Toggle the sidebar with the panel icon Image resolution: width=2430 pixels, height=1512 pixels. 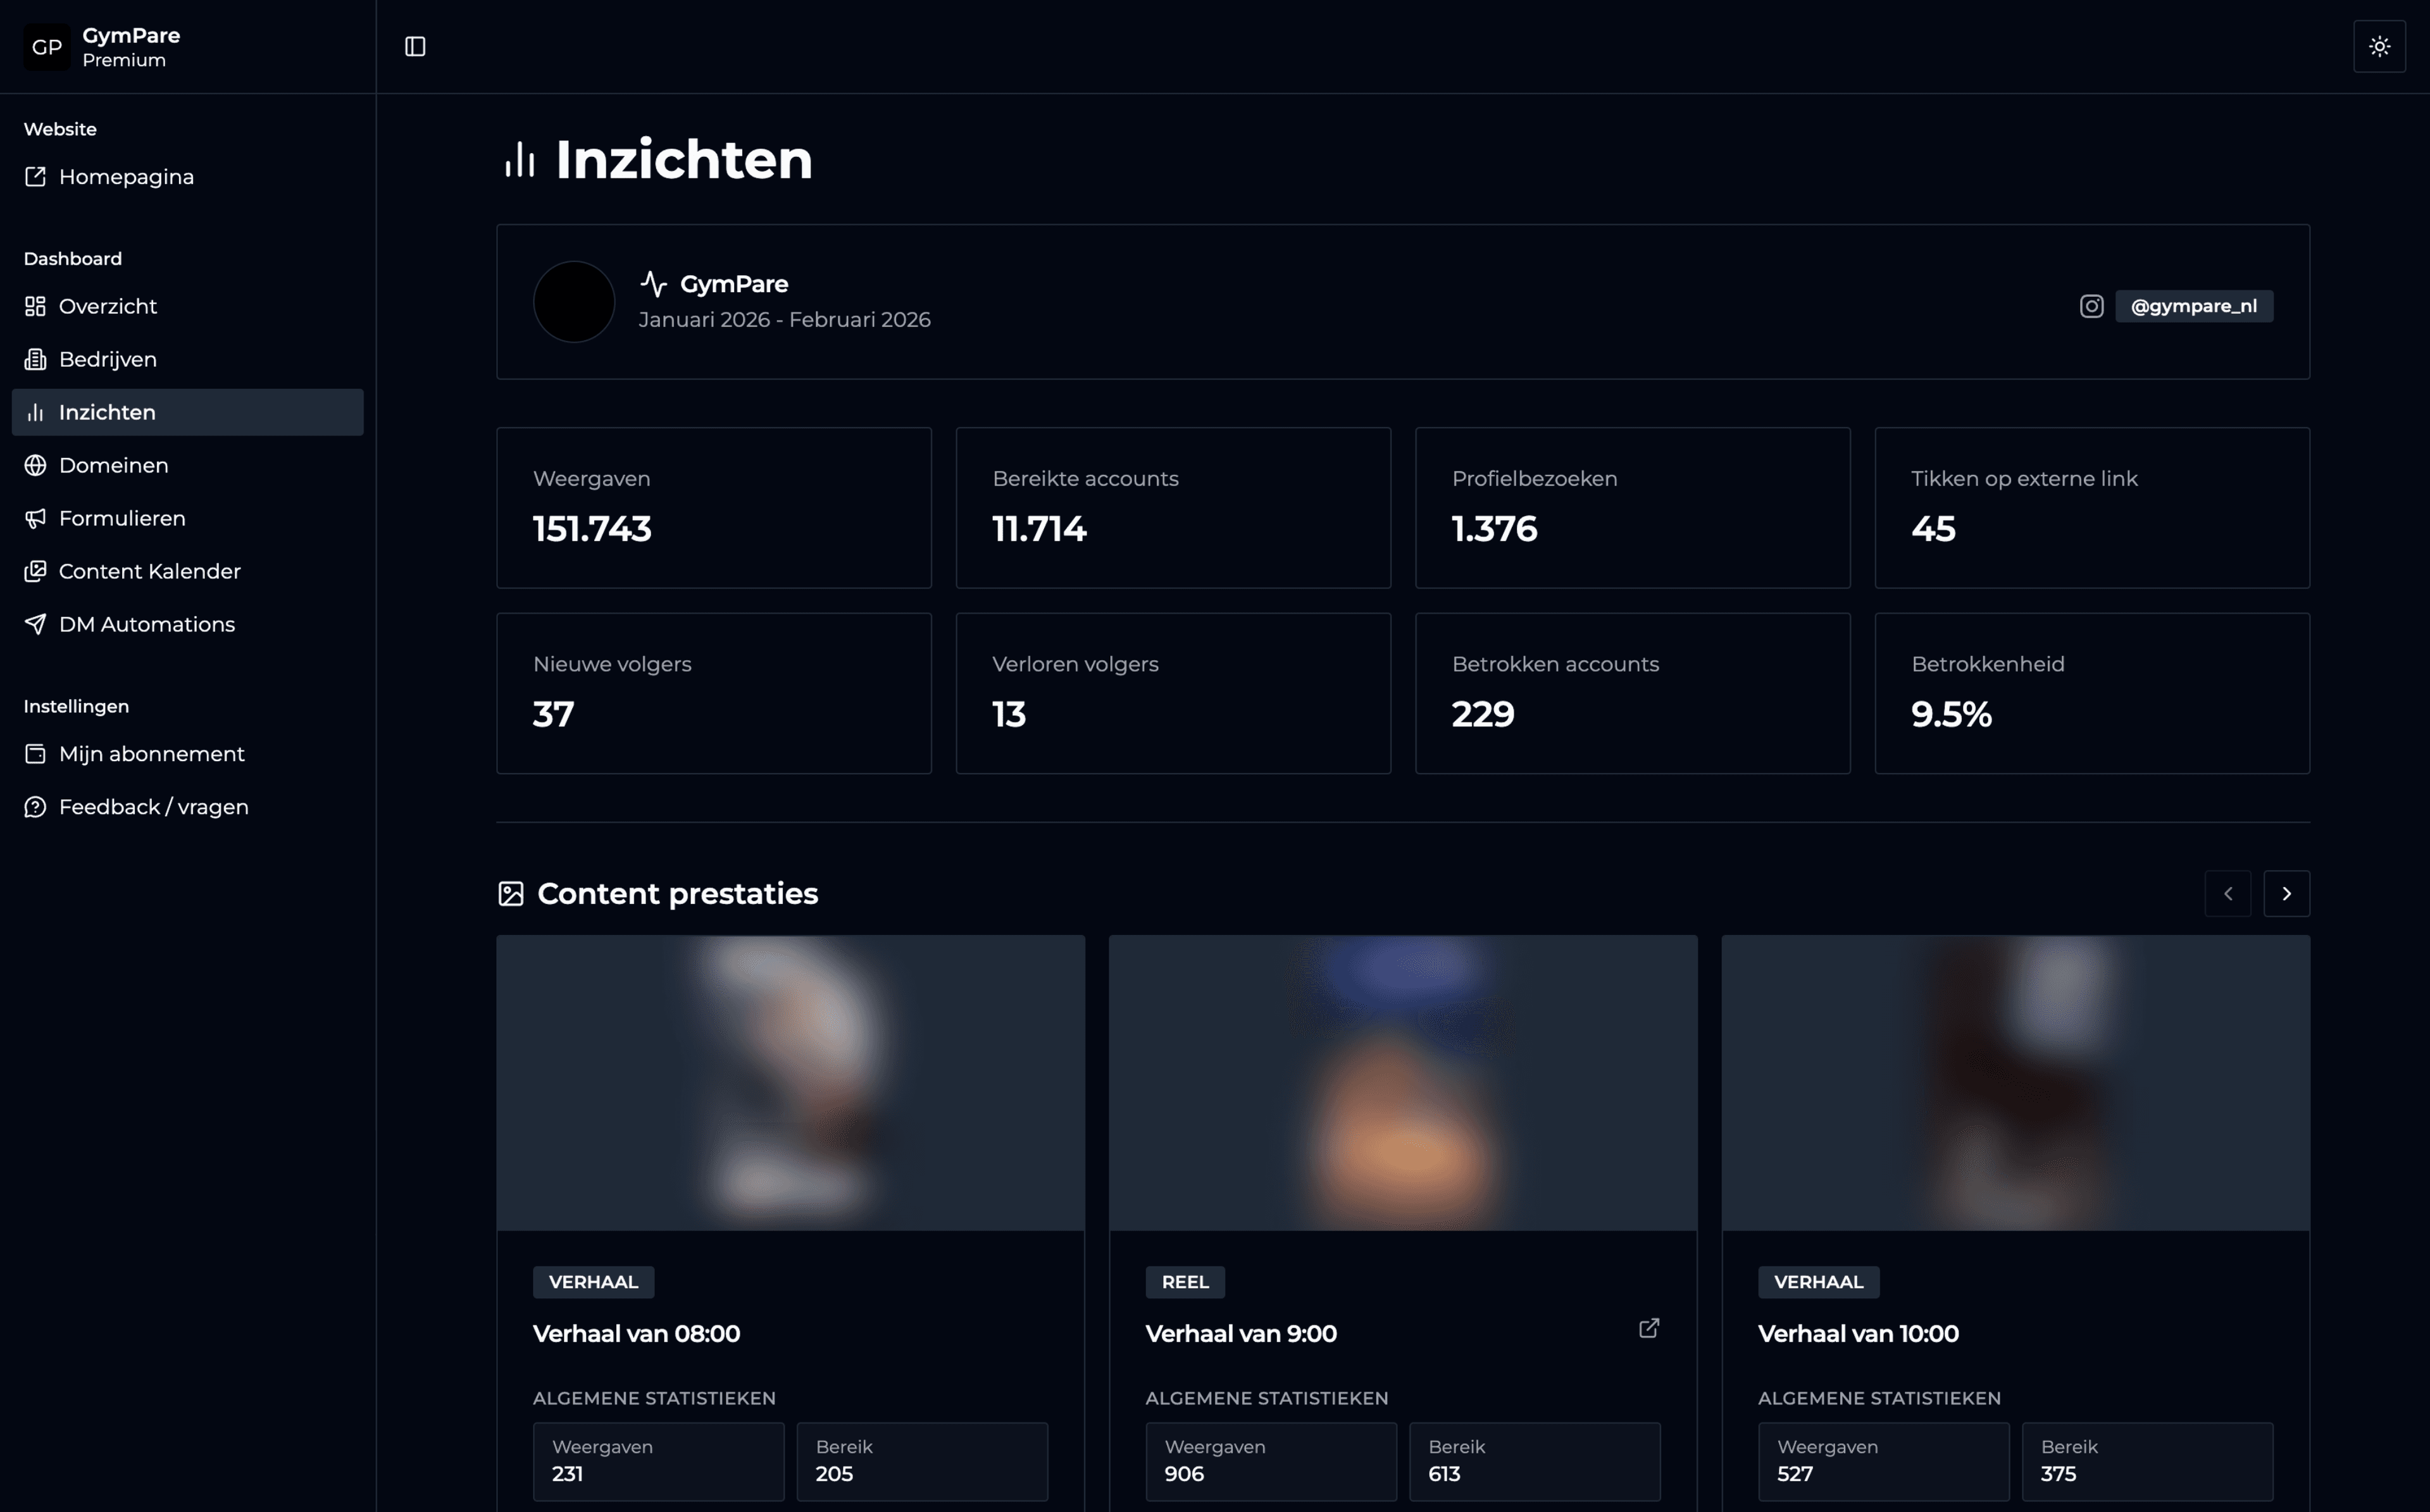(415, 46)
